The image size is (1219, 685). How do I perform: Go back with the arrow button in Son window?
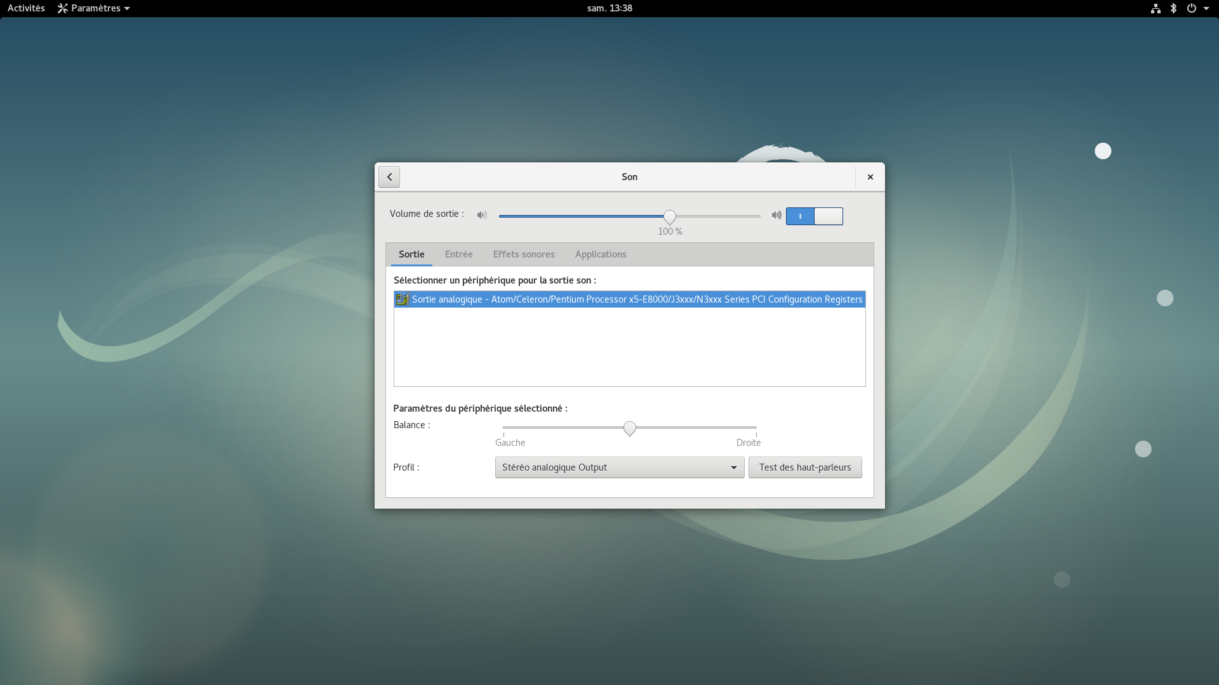[389, 177]
